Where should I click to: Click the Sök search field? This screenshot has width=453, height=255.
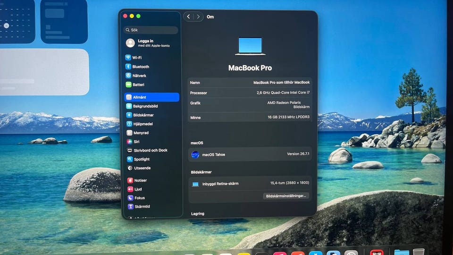coord(151,30)
